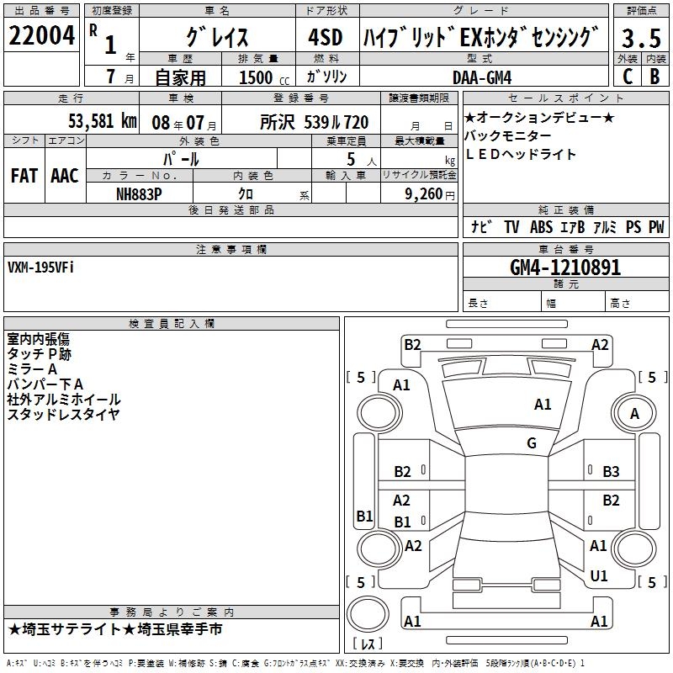
Task: Click the seating capacity 5 人
Action: [x=362, y=160]
